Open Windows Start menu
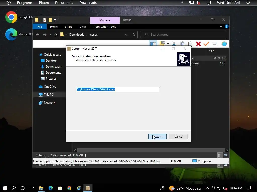This screenshot has height=192, width=257. (5, 188)
